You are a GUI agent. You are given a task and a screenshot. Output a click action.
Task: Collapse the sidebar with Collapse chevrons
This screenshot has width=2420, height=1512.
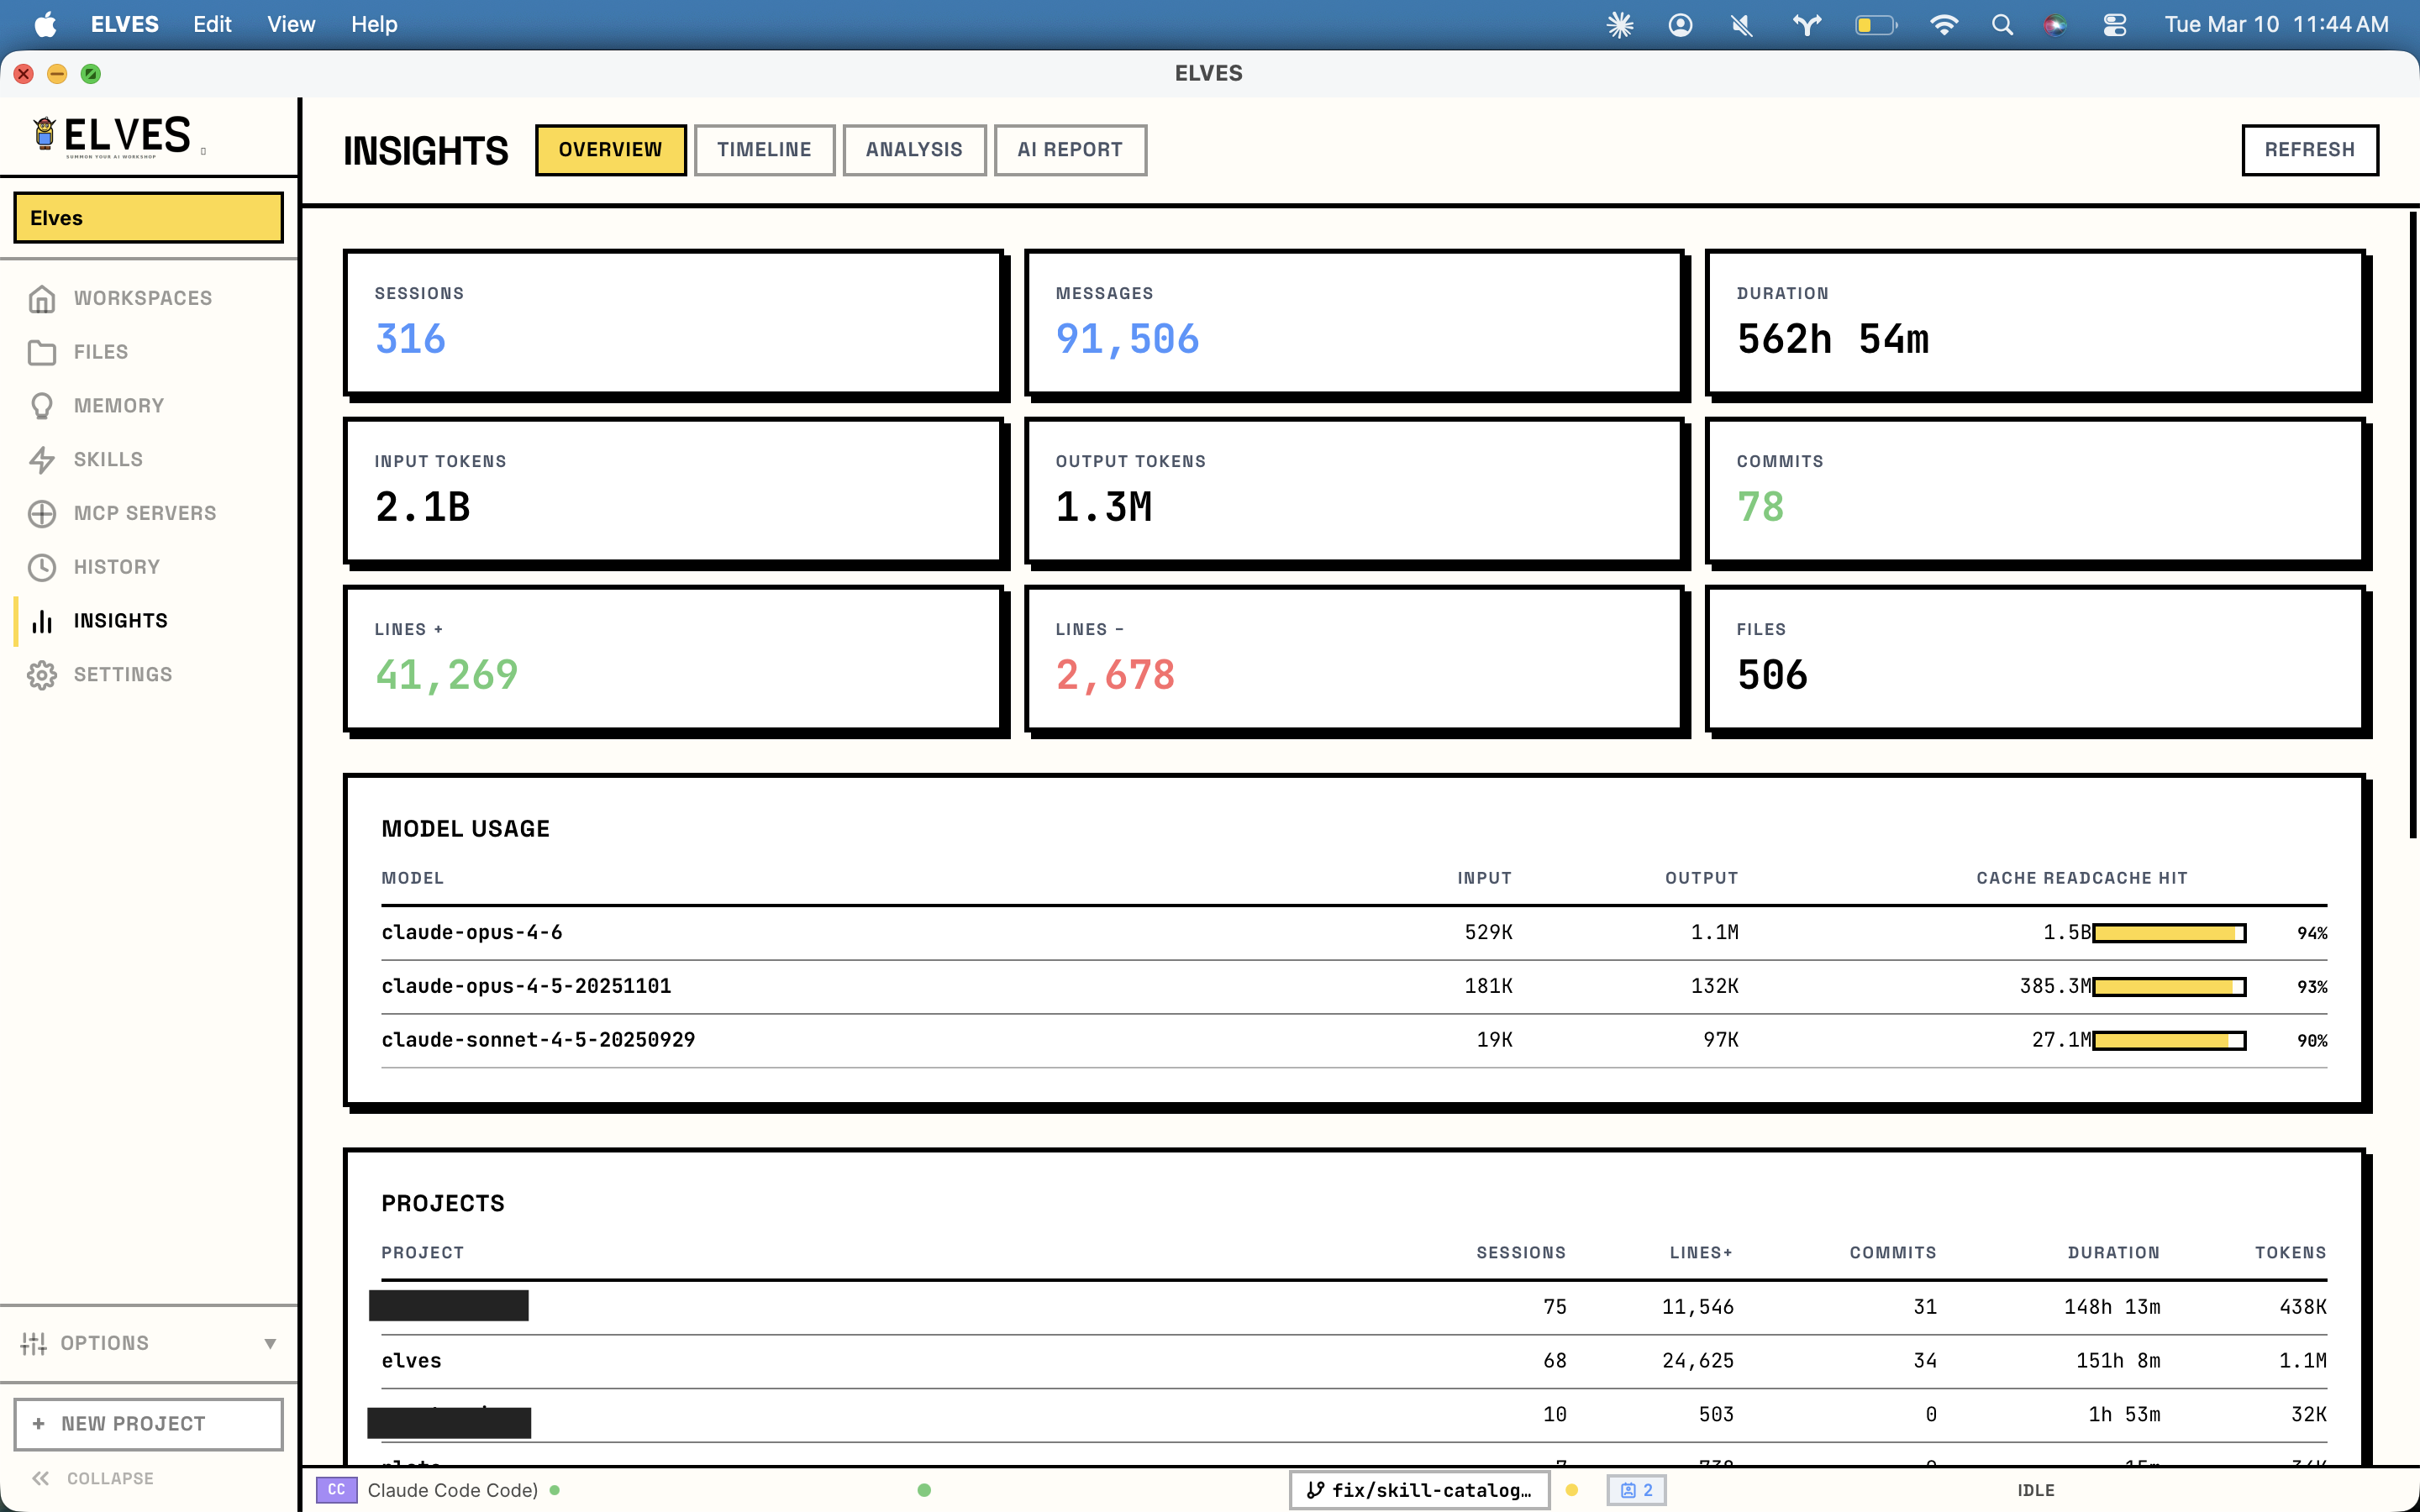pyautogui.click(x=41, y=1478)
